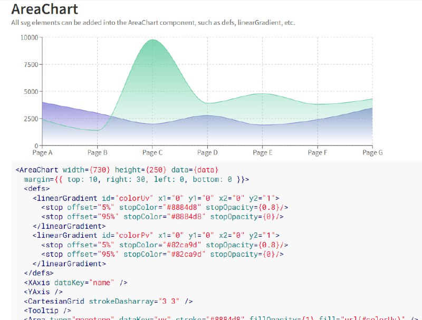Click the 5000 y-axis tick label
The height and width of the screenshot is (320, 422).
(x=31, y=92)
